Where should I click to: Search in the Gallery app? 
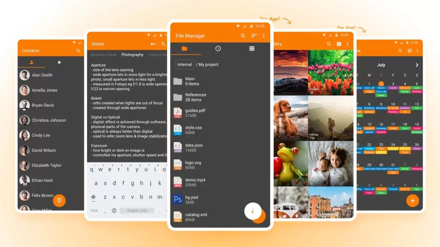329,44
